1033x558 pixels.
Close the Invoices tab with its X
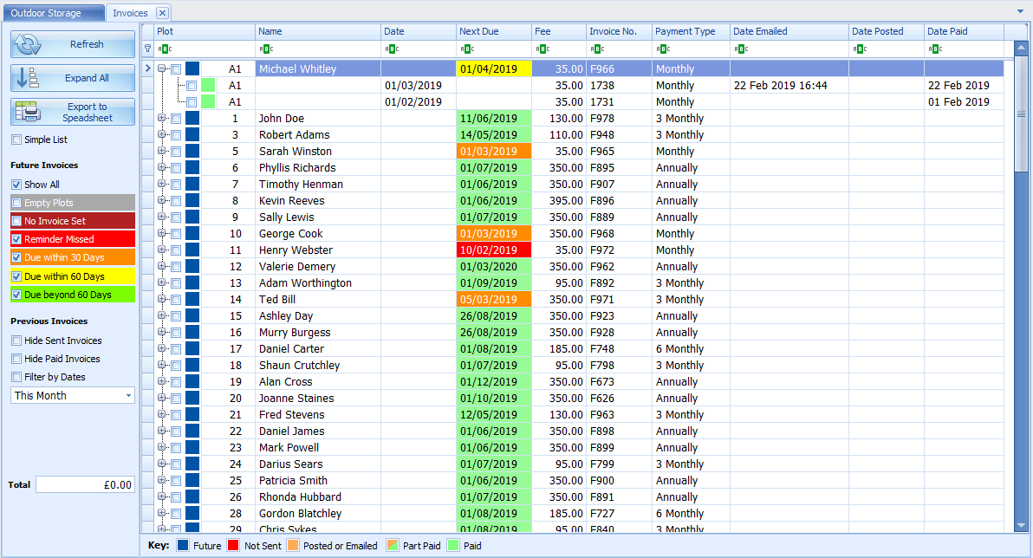(x=162, y=13)
